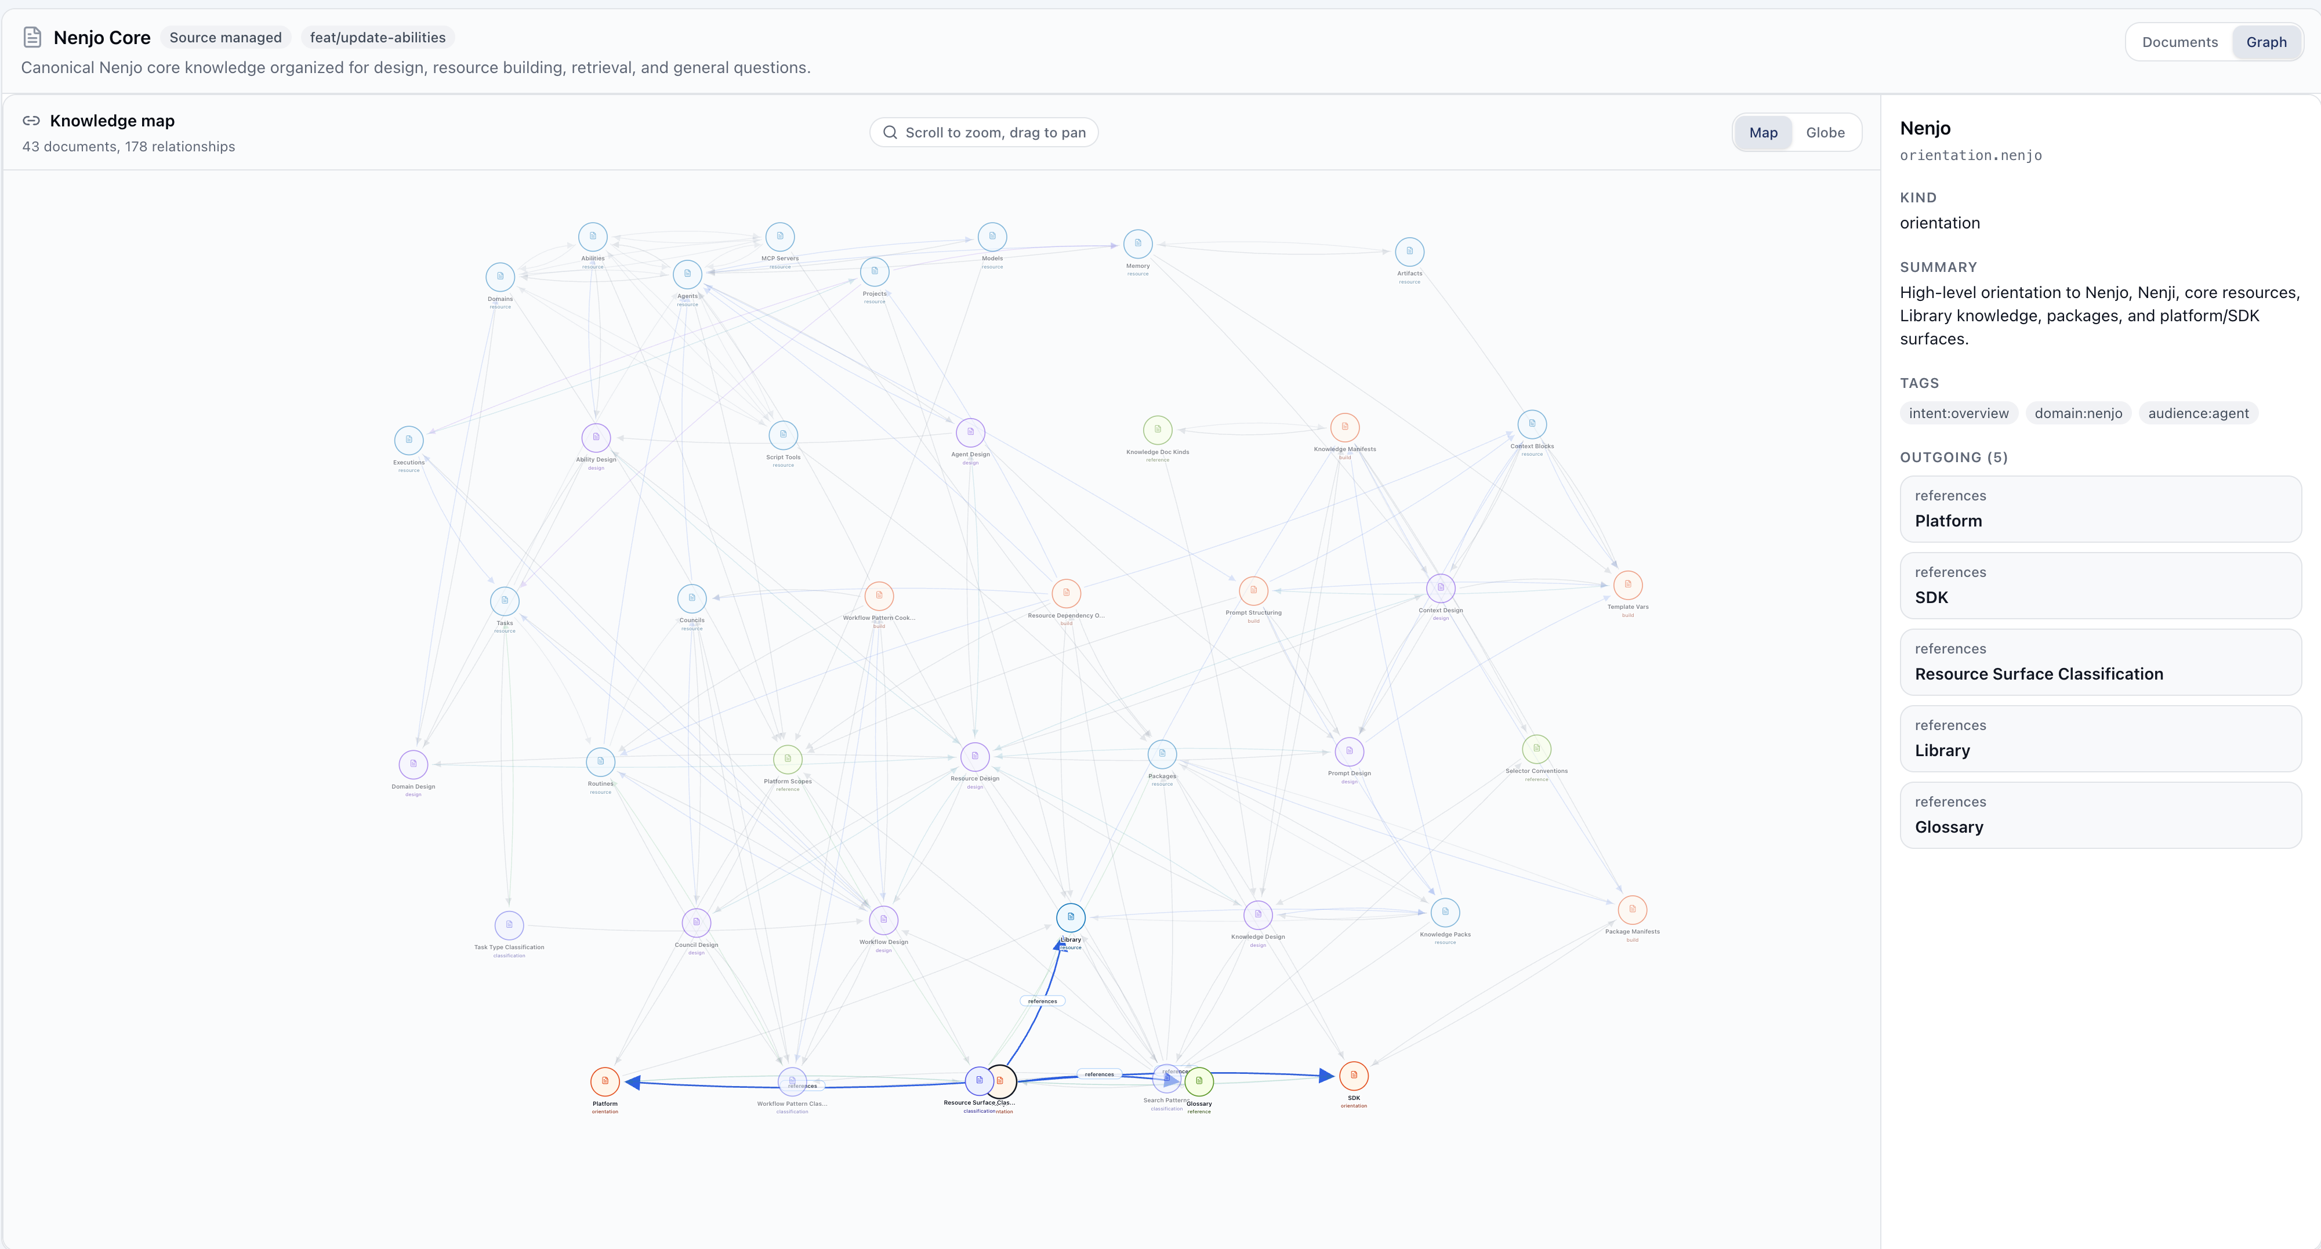Open the Glossary outgoing reference card

[x=2100, y=815]
